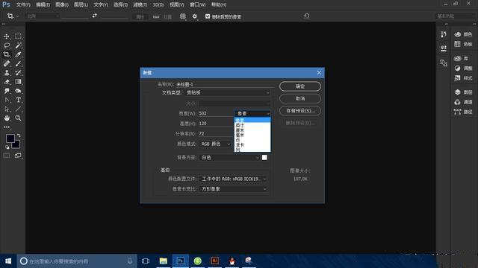Reset to default foreground and background colors
478x268 pixels.
click(7, 147)
